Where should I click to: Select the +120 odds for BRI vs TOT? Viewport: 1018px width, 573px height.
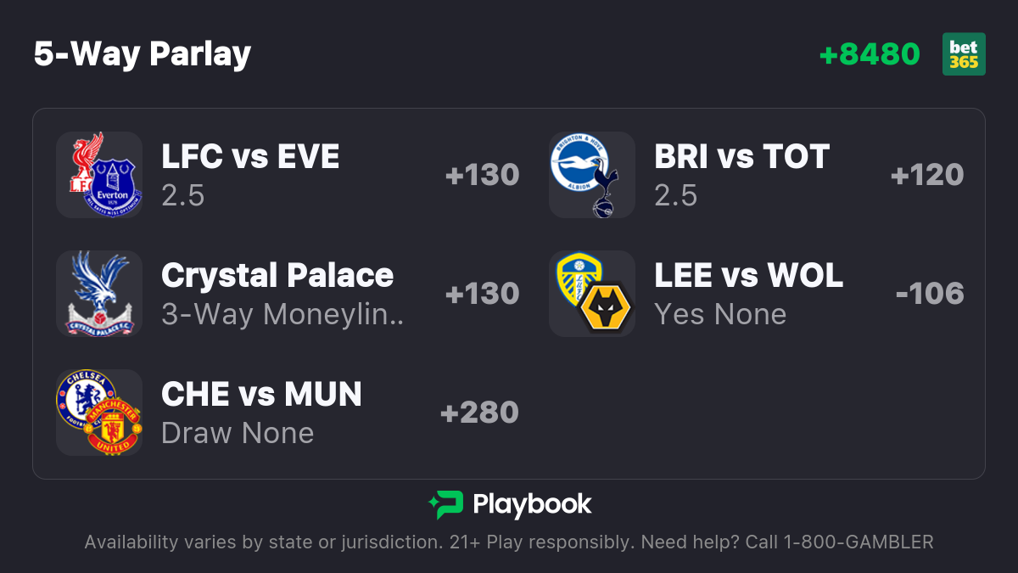pos(927,175)
